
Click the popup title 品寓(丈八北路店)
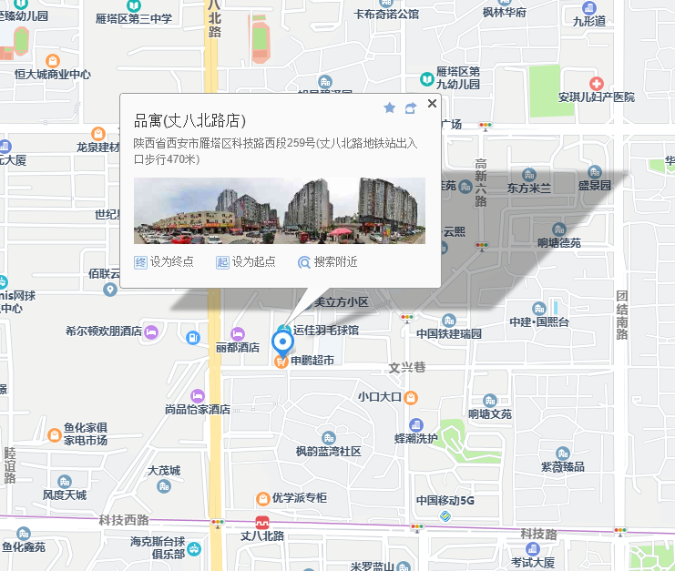[x=189, y=120]
